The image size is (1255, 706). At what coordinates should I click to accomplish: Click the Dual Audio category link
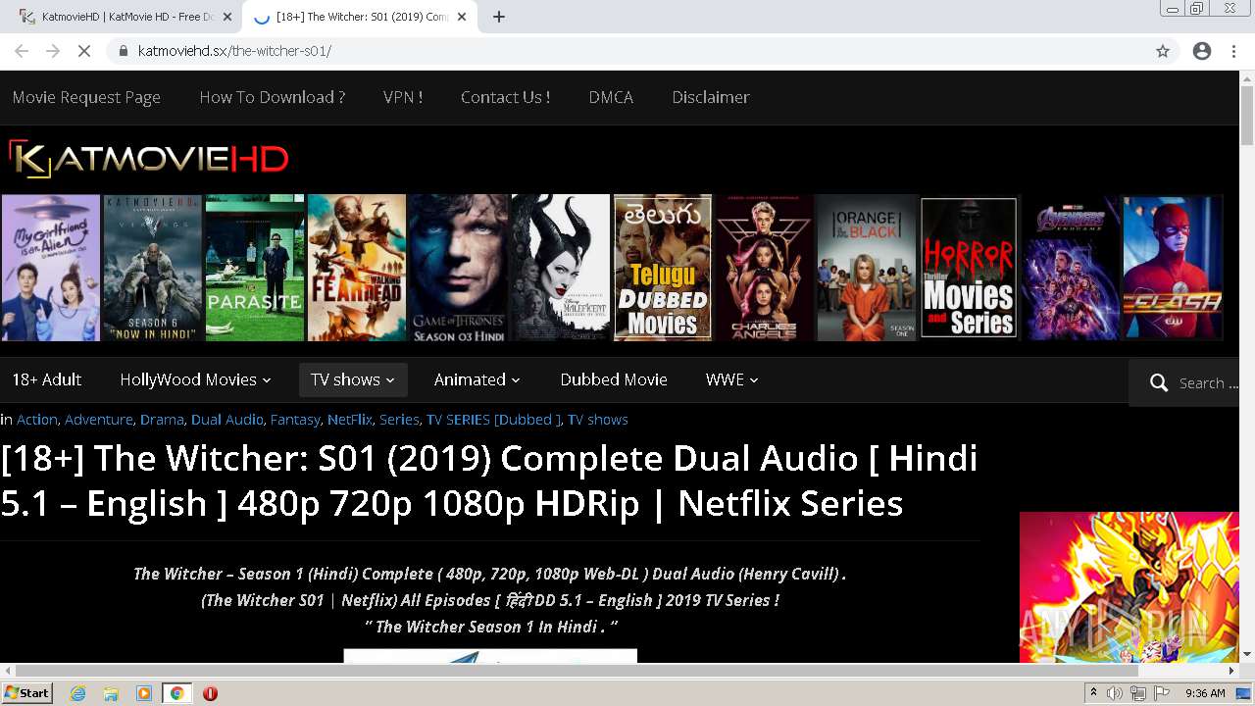click(x=227, y=420)
